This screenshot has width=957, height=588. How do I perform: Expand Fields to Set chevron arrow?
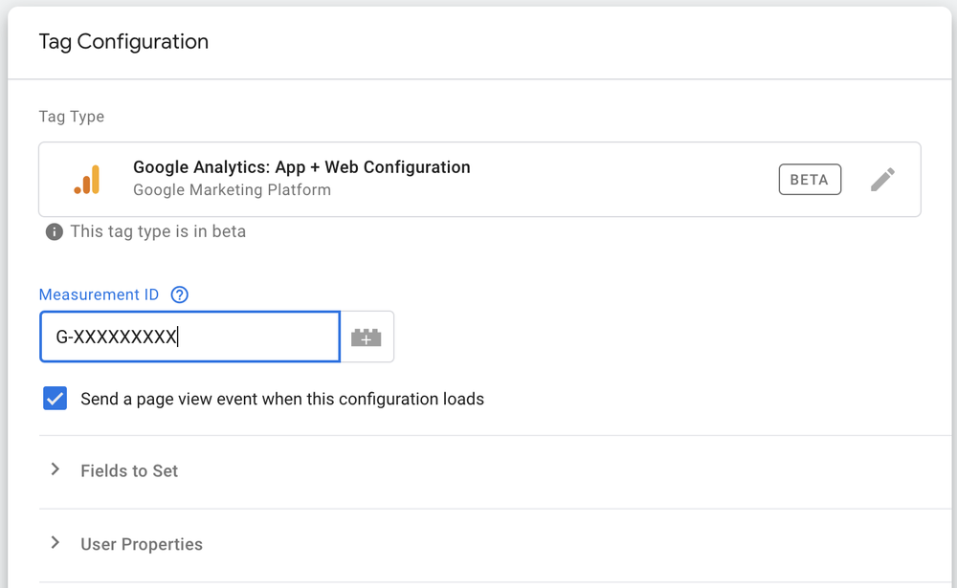(56, 469)
